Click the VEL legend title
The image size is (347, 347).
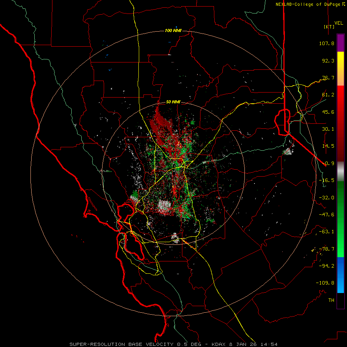click(339, 23)
